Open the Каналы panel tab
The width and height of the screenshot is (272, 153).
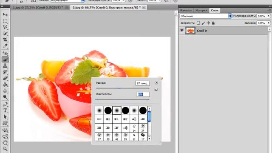(x=186, y=10)
